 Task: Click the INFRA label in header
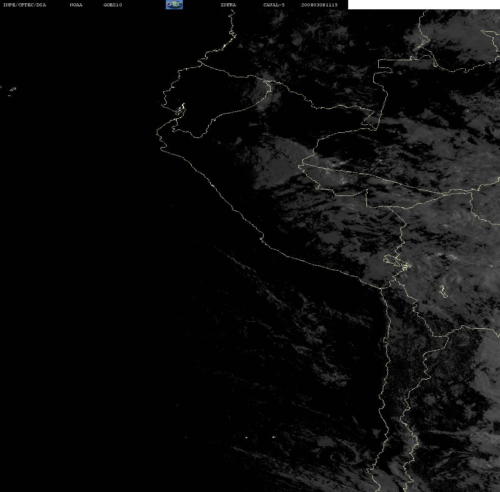(228, 5)
